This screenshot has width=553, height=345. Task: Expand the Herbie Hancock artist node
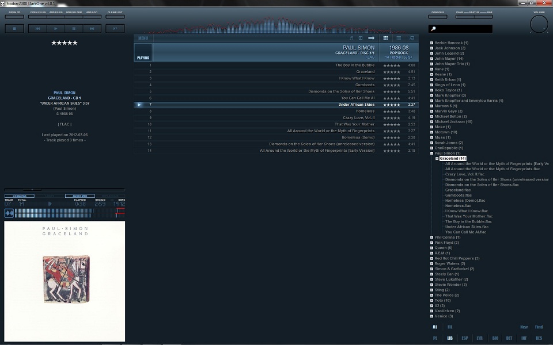tap(431, 43)
